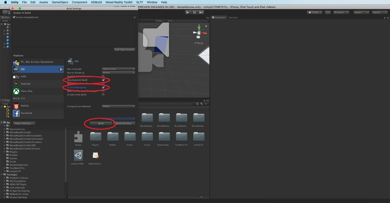Screen dimensions: 390x203
Task: Click the Build button
Action: click(x=101, y=123)
